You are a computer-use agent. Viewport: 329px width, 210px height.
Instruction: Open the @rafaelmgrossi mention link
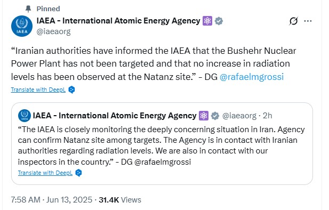pyautogui.click(x=252, y=77)
